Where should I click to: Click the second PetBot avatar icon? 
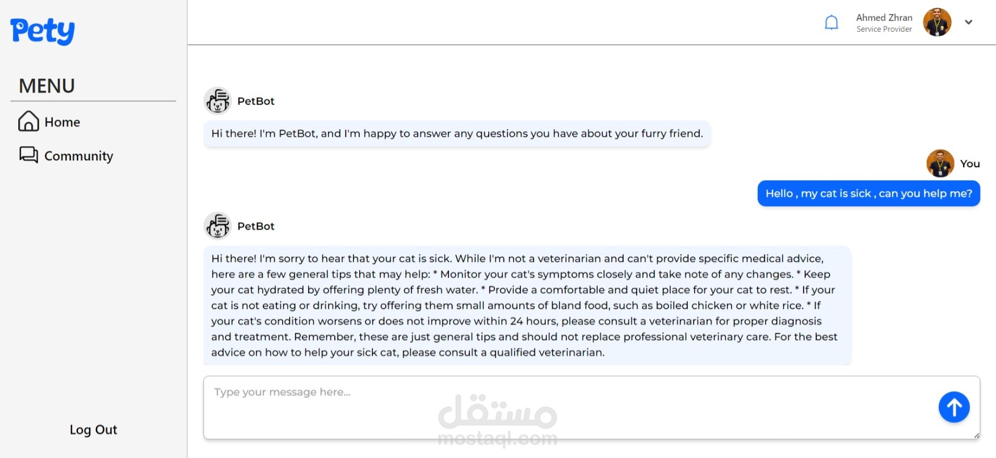coord(217,226)
